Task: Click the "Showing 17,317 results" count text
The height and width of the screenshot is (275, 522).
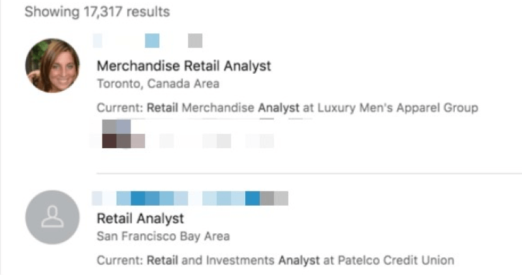Action: [x=97, y=12]
